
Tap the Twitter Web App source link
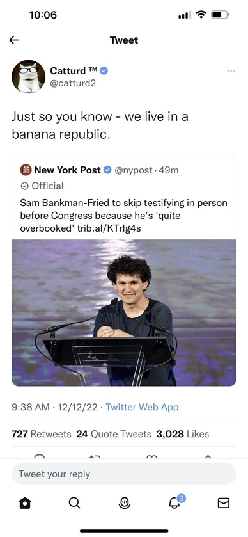[x=142, y=407]
